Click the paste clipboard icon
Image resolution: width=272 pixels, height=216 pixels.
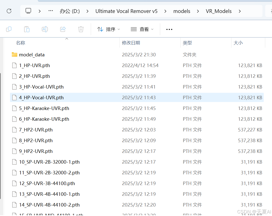(x=27, y=29)
